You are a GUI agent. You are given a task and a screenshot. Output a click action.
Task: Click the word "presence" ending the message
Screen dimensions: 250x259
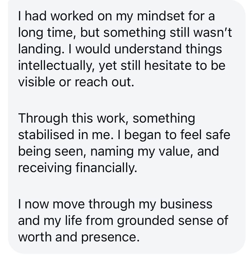(110, 237)
